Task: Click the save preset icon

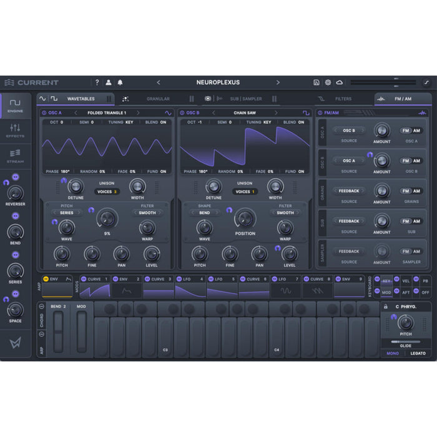Action: tap(317, 82)
